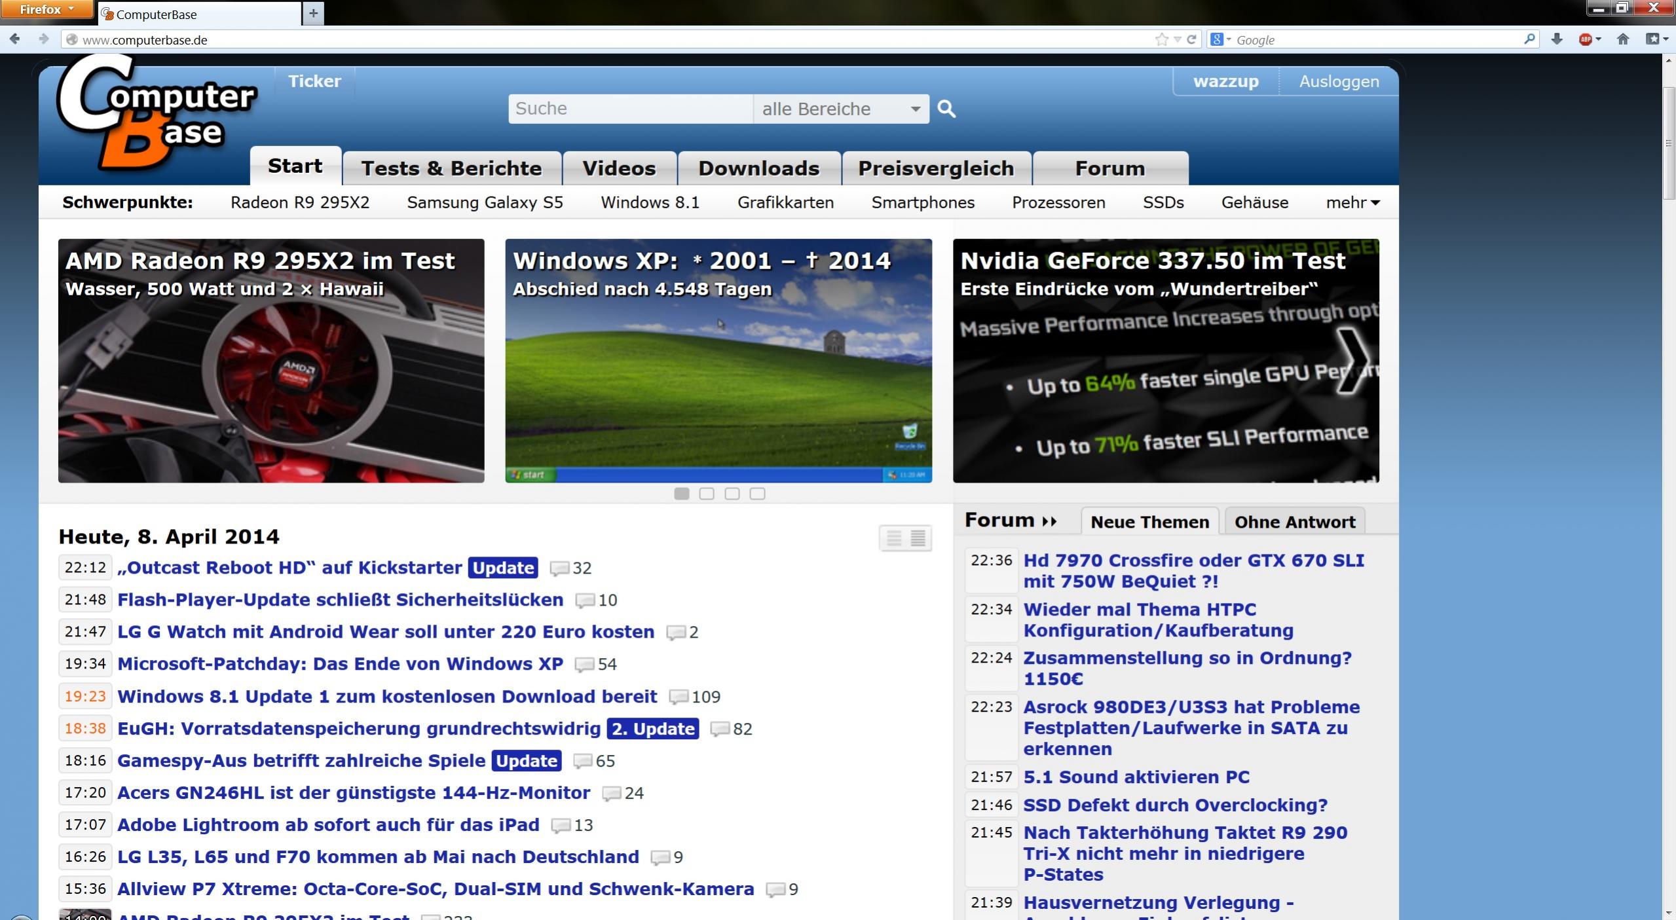Image resolution: width=1676 pixels, height=920 pixels.
Task: Click the site search magnifier icon
Action: coord(946,109)
